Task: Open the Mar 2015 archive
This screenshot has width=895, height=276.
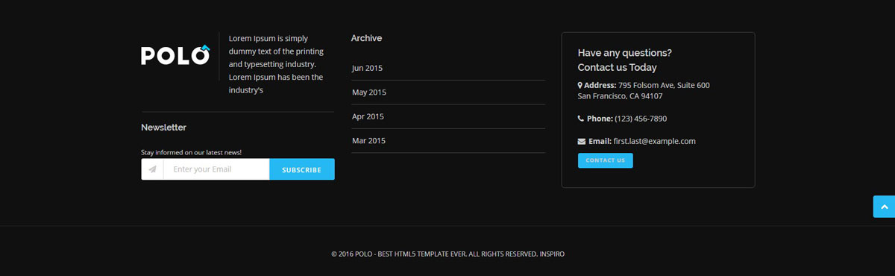Action: pyautogui.click(x=368, y=140)
